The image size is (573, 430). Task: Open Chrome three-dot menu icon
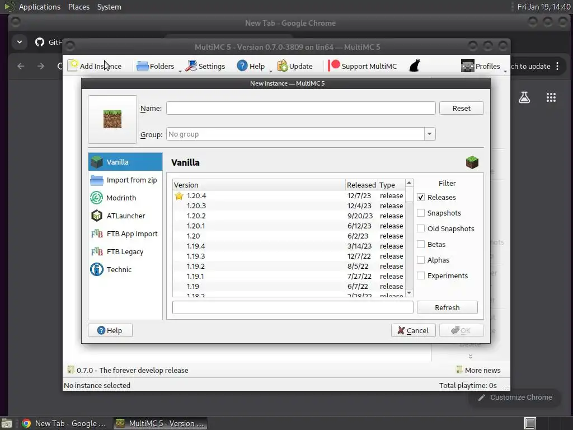(x=557, y=66)
